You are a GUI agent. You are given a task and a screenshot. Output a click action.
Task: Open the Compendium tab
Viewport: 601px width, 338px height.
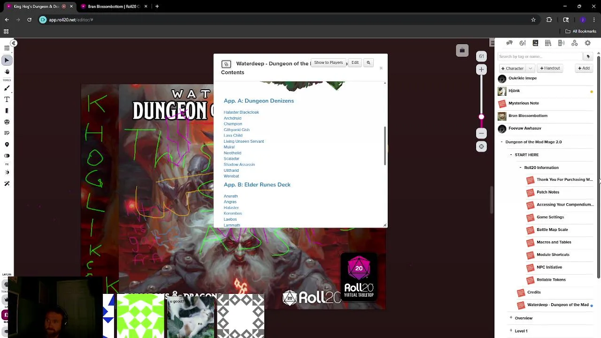pos(548,43)
